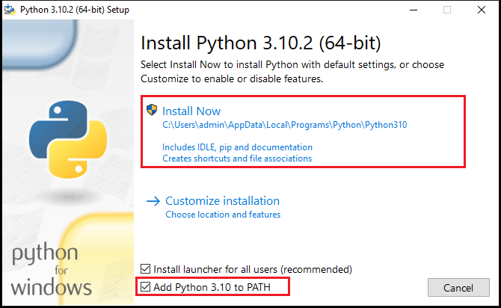Screen dimensions: 501x308
Task: Close the Python 3.10.2 Setup window
Action: tap(482, 10)
